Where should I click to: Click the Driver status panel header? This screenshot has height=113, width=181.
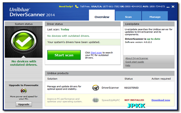pyautogui.click(x=83, y=24)
